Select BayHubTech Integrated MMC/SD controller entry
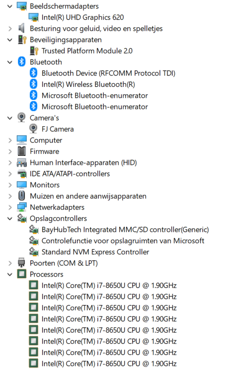The width and height of the screenshot is (237, 371). click(x=125, y=229)
